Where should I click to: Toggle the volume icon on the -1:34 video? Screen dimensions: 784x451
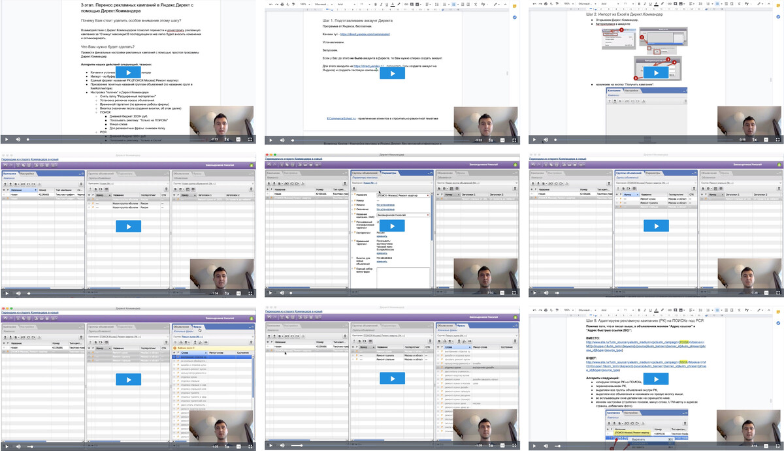tap(18, 293)
